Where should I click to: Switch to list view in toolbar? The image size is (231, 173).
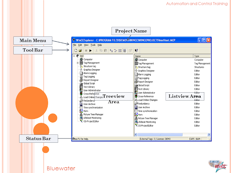coord(120,50)
